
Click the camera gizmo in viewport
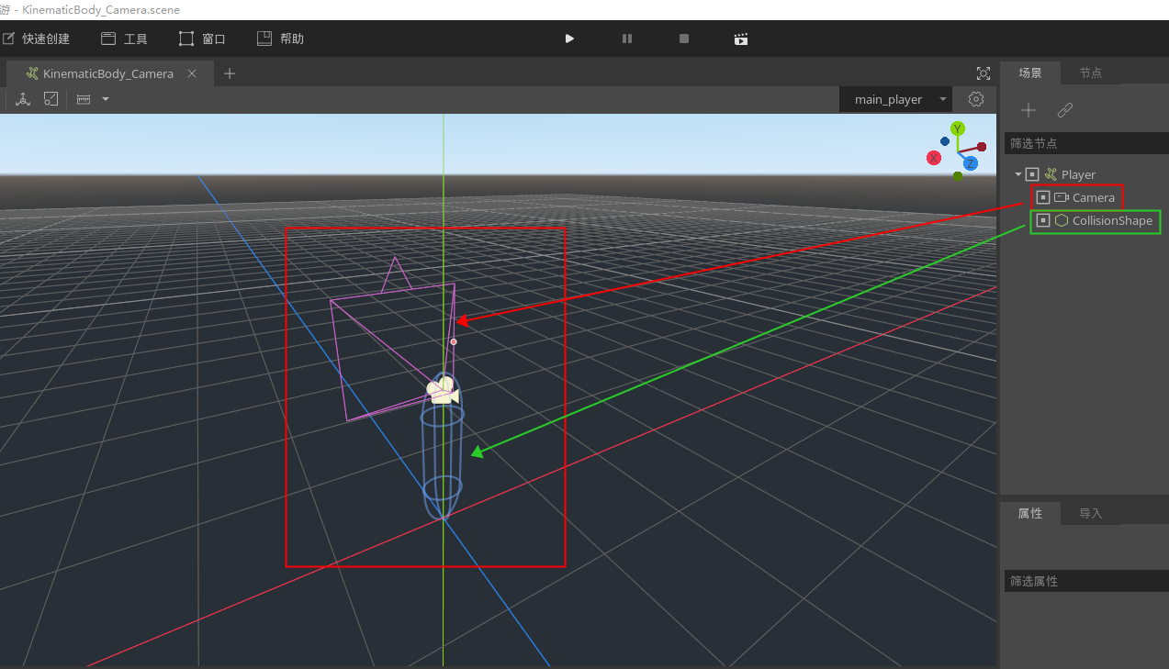point(442,390)
